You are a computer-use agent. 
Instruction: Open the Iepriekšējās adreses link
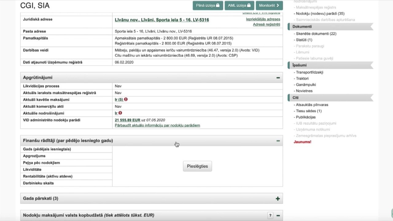tap(263, 19)
